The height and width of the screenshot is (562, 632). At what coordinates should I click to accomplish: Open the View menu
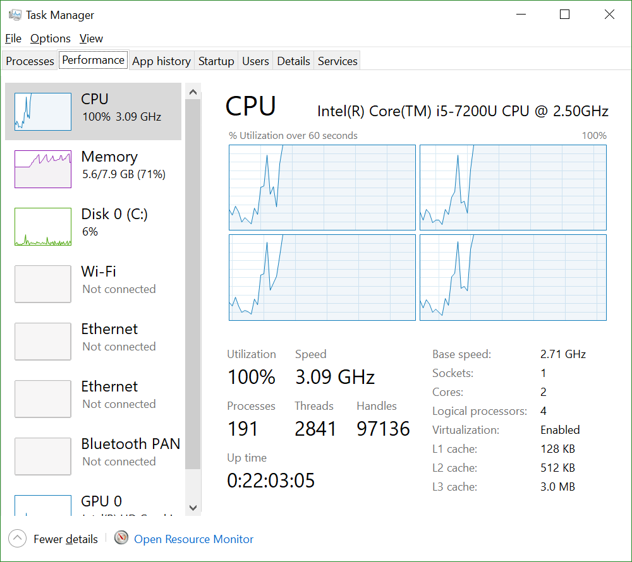[91, 39]
